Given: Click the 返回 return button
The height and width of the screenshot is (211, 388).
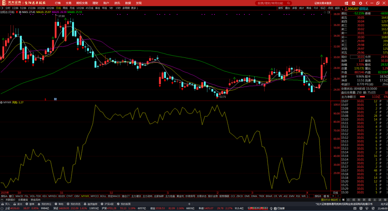Looking at the screenshot, I should tap(337, 8).
